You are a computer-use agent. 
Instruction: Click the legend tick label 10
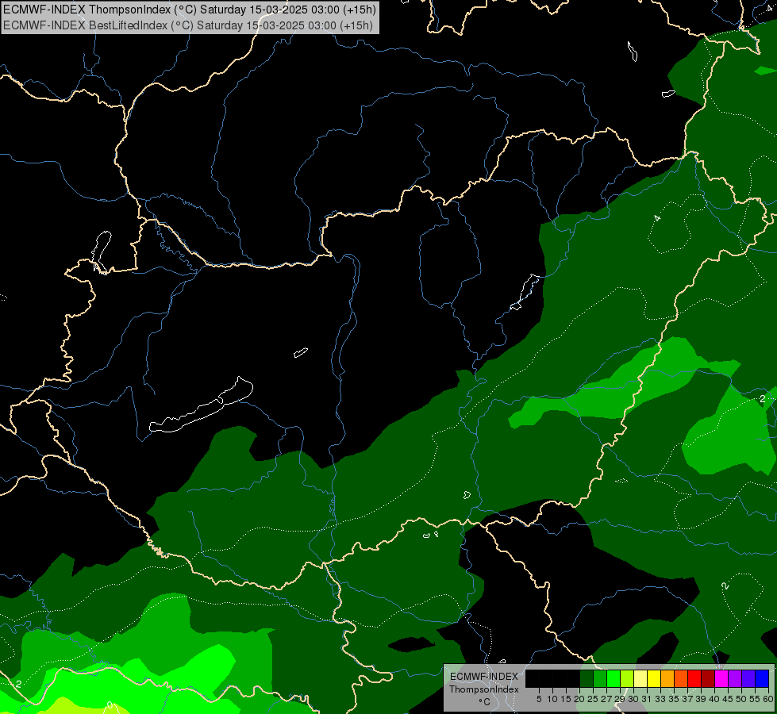(552, 699)
